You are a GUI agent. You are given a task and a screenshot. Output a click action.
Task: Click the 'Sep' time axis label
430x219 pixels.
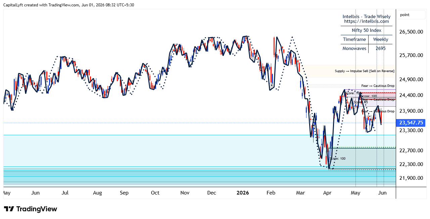coord(124,193)
